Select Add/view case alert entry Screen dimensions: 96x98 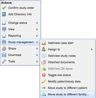[x=67, y=43]
